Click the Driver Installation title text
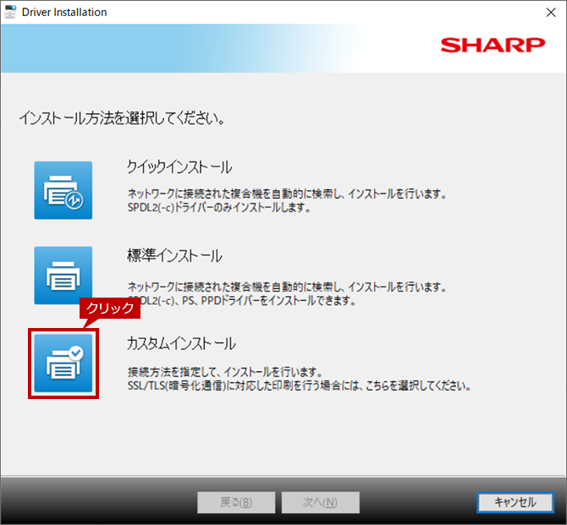 64,12
